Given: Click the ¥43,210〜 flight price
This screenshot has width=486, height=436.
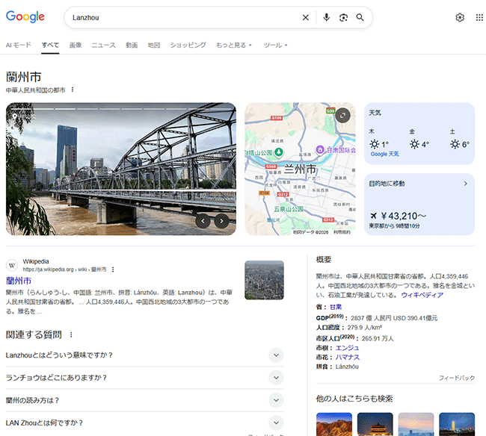Looking at the screenshot, I should point(404,216).
